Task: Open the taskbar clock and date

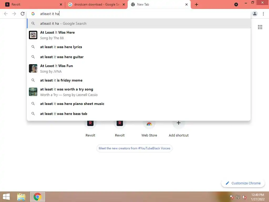Action: (257, 197)
